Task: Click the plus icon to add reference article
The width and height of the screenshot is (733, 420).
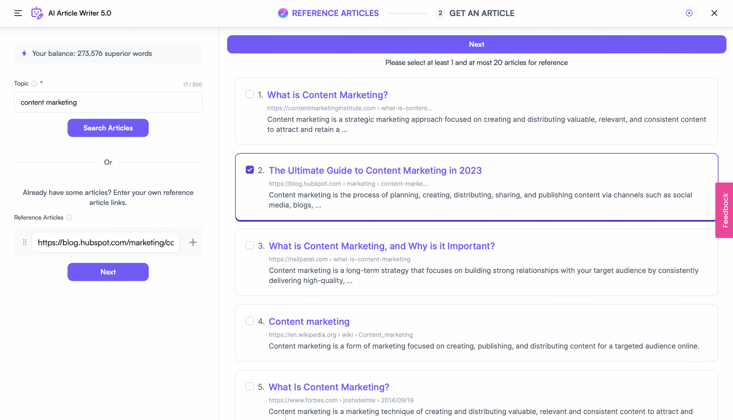Action: 193,242
